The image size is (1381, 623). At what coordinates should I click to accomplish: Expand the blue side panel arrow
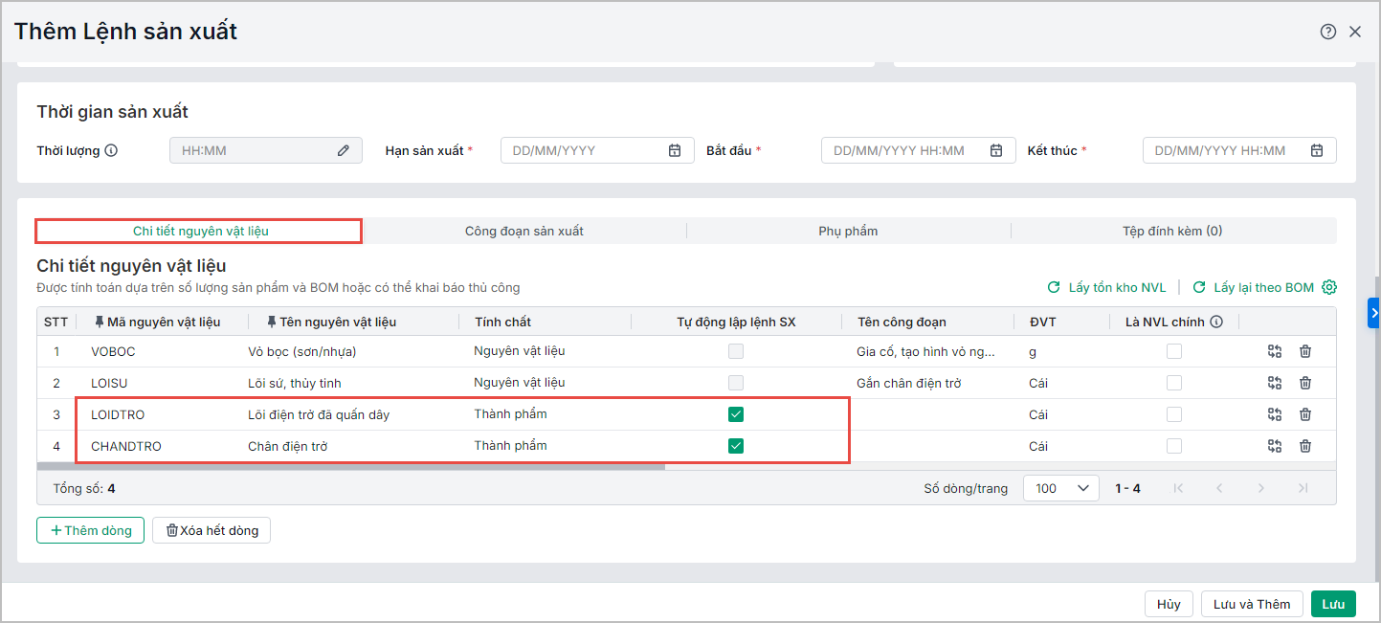(1373, 313)
